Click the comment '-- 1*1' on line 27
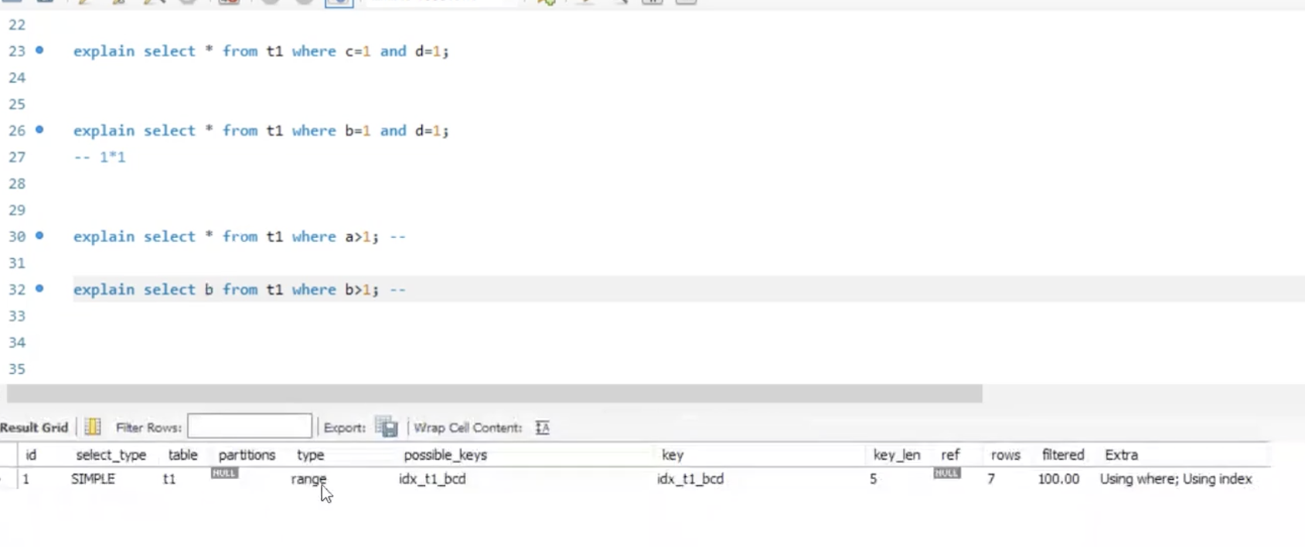The width and height of the screenshot is (1305, 547). pyautogui.click(x=100, y=158)
